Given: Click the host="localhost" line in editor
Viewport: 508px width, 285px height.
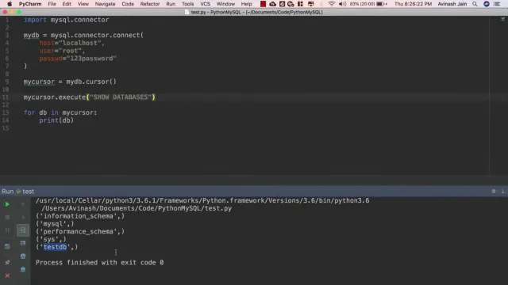Looking at the screenshot, I should click(x=72, y=43).
